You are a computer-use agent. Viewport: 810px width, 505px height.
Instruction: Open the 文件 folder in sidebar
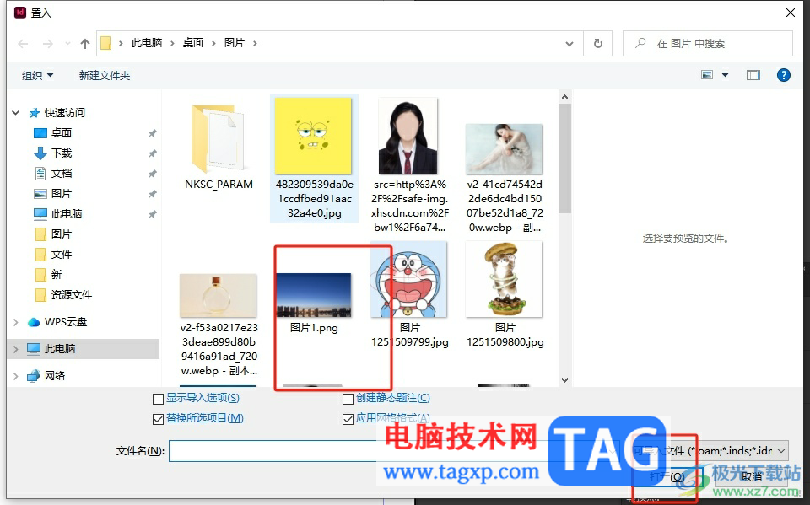coord(61,254)
